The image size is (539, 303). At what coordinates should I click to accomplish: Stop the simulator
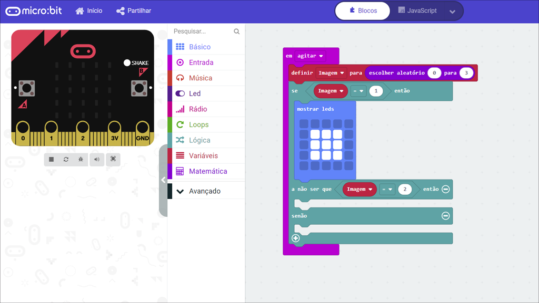point(51,160)
